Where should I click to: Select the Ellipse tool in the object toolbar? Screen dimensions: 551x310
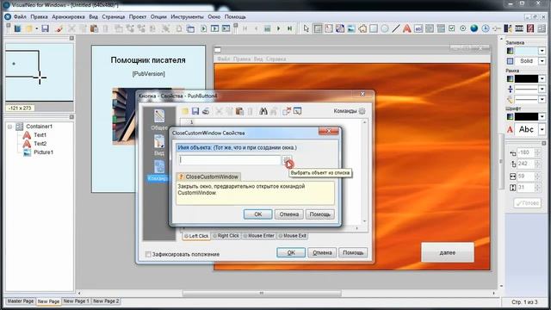(385, 28)
